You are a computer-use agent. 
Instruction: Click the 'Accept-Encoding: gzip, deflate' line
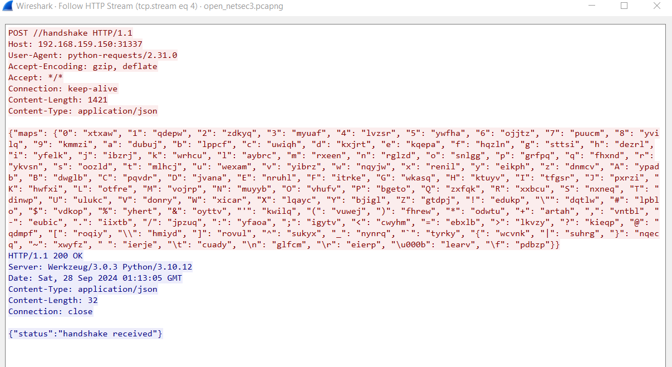click(x=82, y=66)
